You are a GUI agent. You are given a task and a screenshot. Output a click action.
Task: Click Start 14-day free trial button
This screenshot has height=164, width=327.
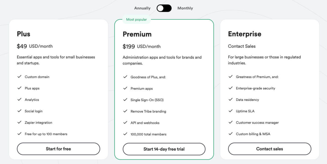point(164,149)
